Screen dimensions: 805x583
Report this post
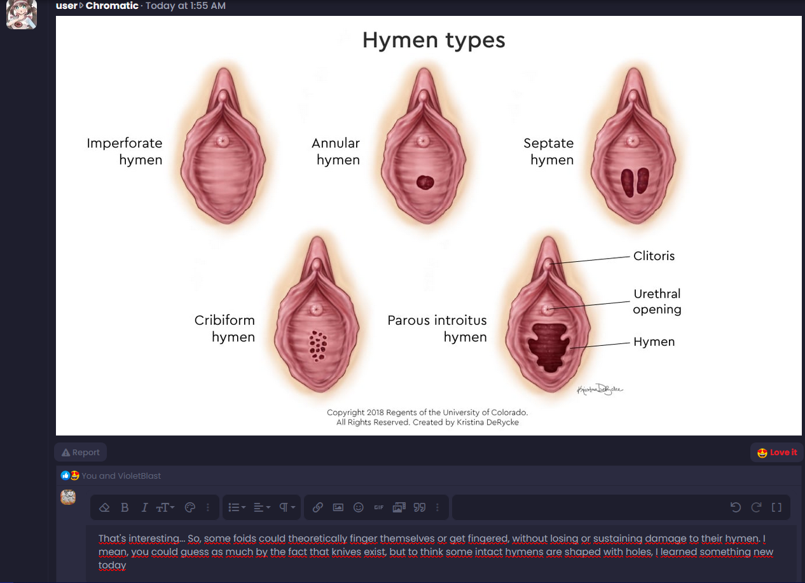tap(81, 453)
